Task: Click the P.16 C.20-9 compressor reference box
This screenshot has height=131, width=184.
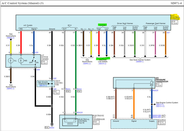Action: click(96, 123)
